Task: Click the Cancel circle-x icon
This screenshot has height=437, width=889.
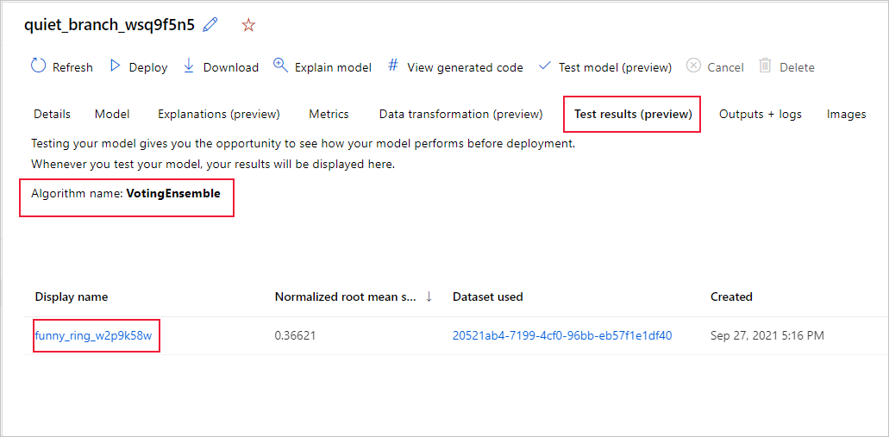Action: 693,66
